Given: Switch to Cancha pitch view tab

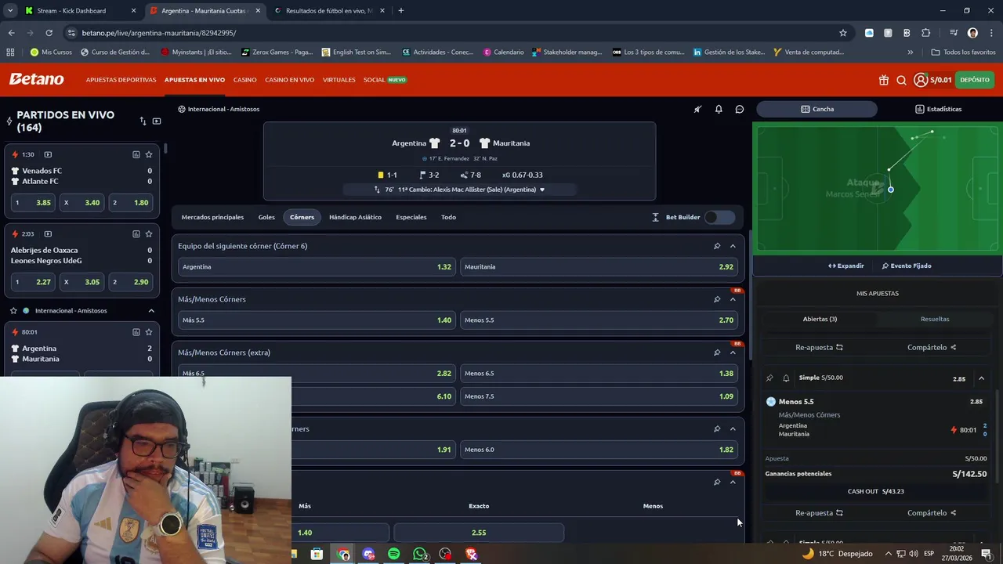Looking at the screenshot, I should click(817, 109).
